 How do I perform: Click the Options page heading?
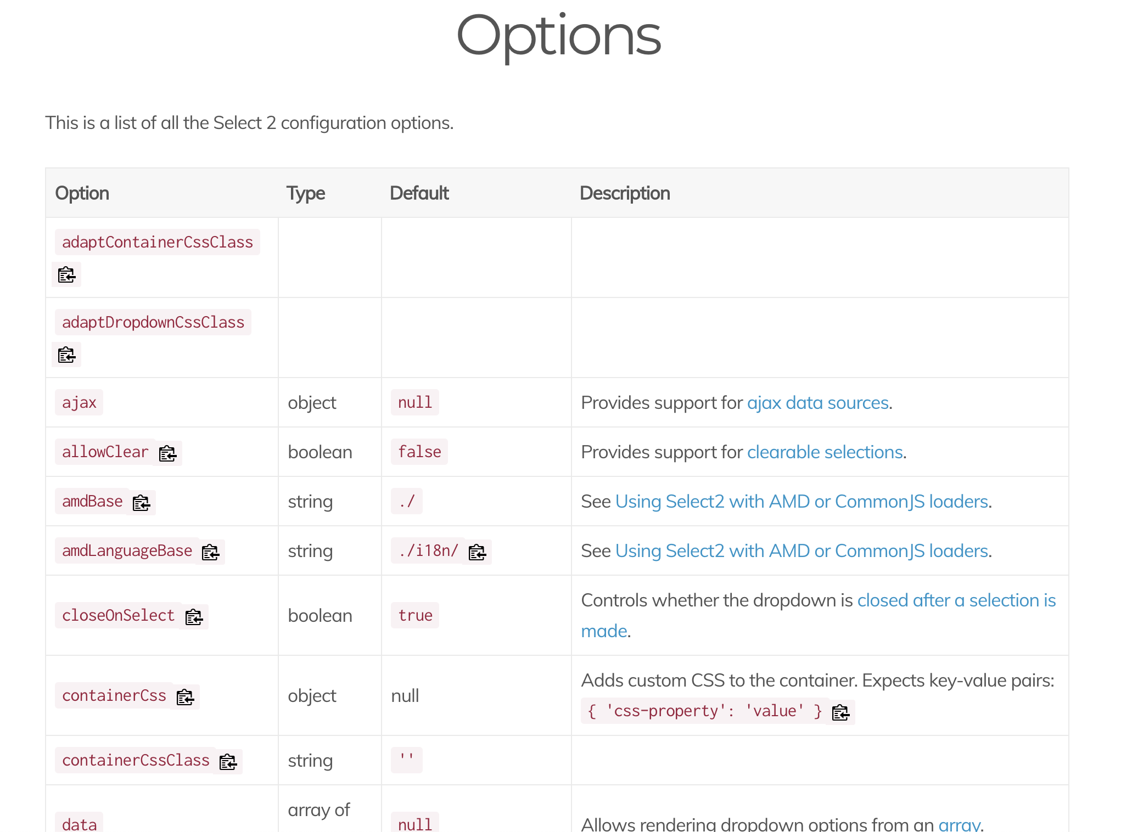coord(559,36)
